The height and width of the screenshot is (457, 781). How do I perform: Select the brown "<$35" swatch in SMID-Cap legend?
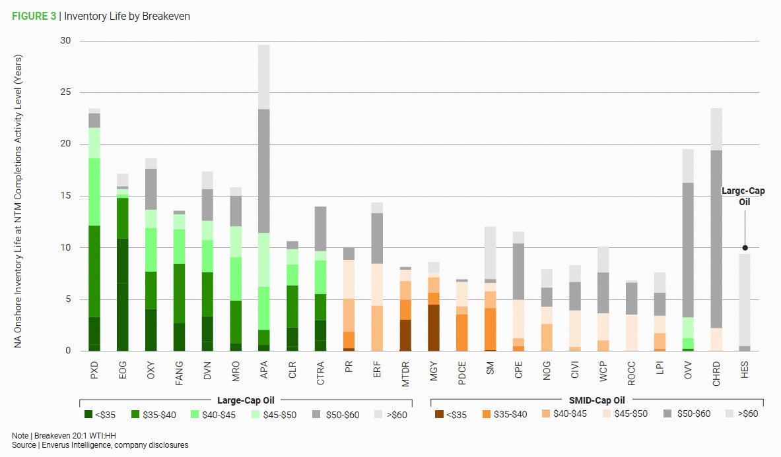438,413
